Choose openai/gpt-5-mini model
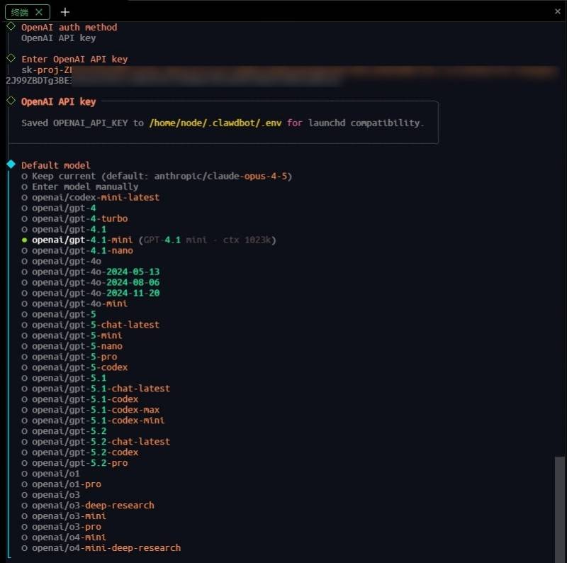 (72, 335)
